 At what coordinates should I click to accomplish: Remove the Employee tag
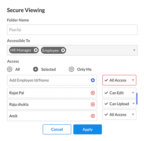(x=63, y=50)
